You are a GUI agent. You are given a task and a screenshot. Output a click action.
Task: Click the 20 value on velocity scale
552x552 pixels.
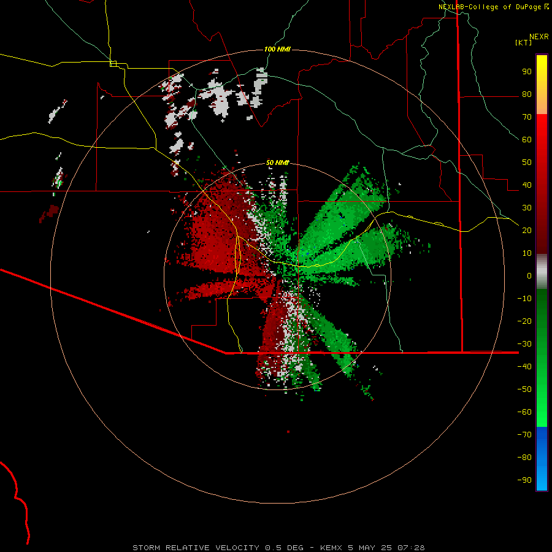[x=527, y=230]
